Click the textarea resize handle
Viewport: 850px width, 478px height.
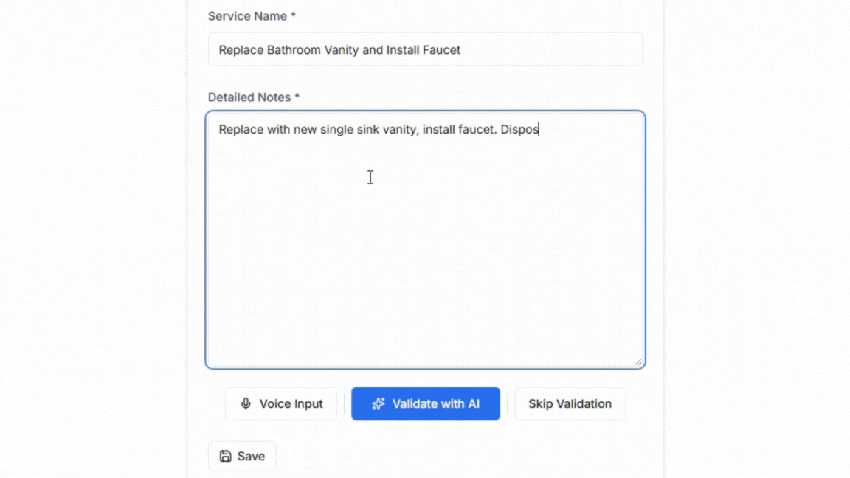[637, 361]
